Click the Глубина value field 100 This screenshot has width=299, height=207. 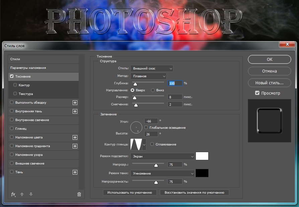point(175,83)
